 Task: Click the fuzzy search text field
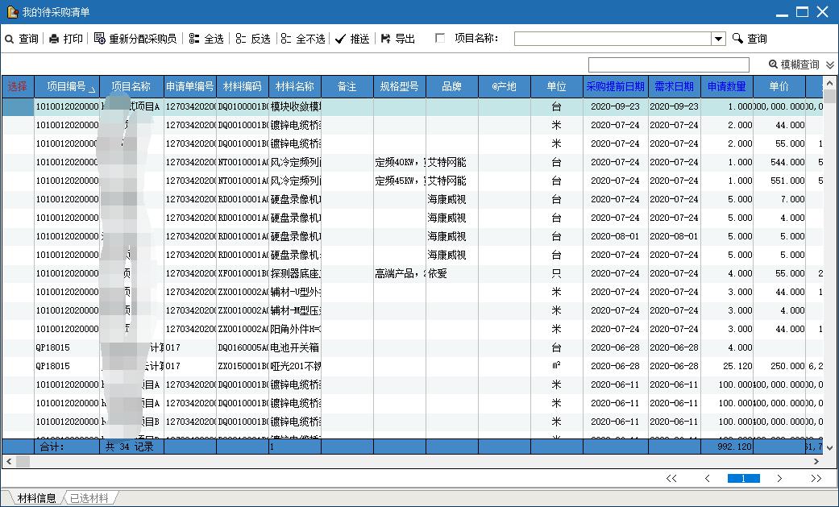pyautogui.click(x=668, y=64)
